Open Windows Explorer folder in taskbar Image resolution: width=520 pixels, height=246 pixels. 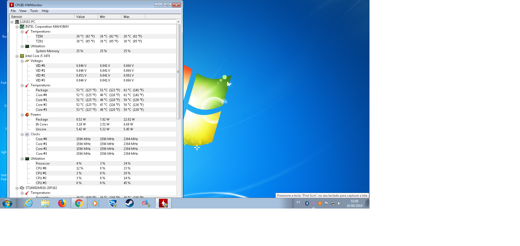[45, 203]
